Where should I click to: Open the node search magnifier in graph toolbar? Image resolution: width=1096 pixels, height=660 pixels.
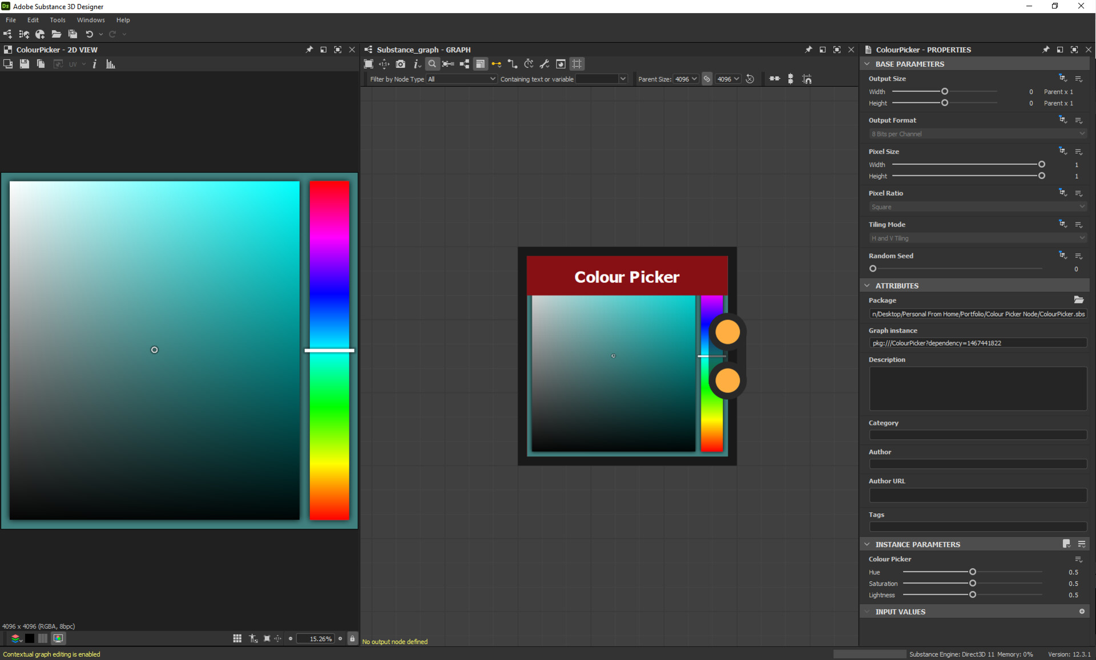coord(432,64)
